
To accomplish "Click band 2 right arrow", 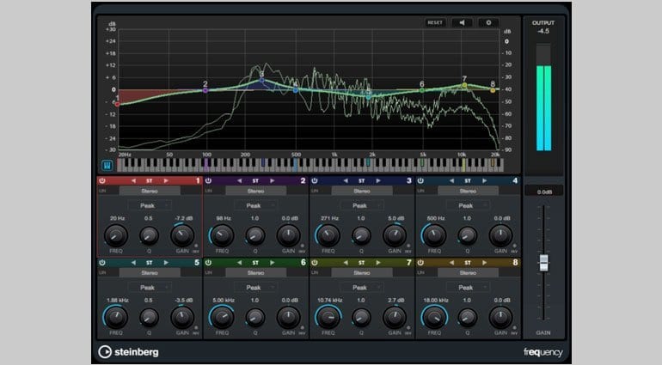I will point(272,180).
